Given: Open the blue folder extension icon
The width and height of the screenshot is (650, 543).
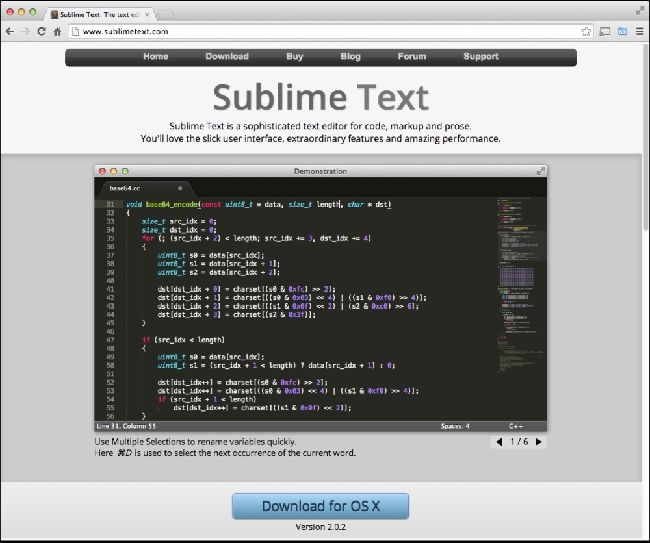Looking at the screenshot, I should coord(622,31).
